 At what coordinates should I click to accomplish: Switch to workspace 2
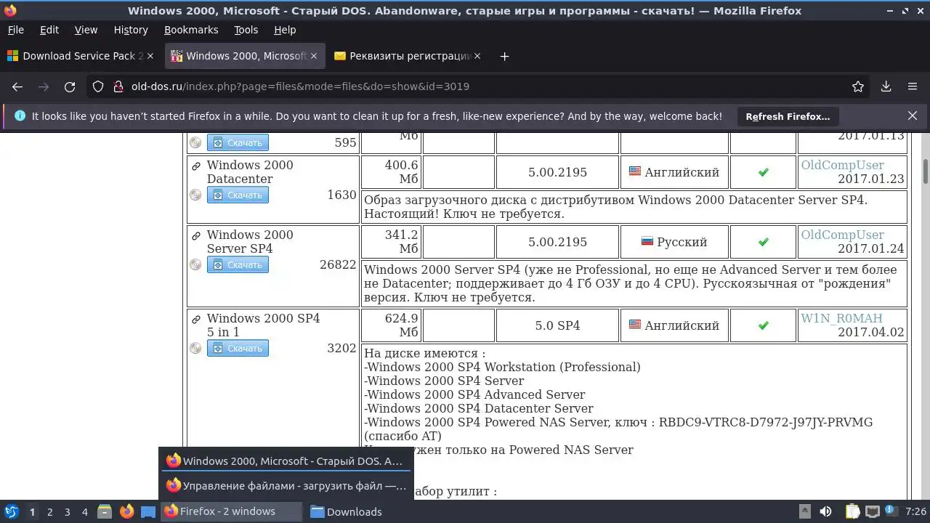[49, 511]
